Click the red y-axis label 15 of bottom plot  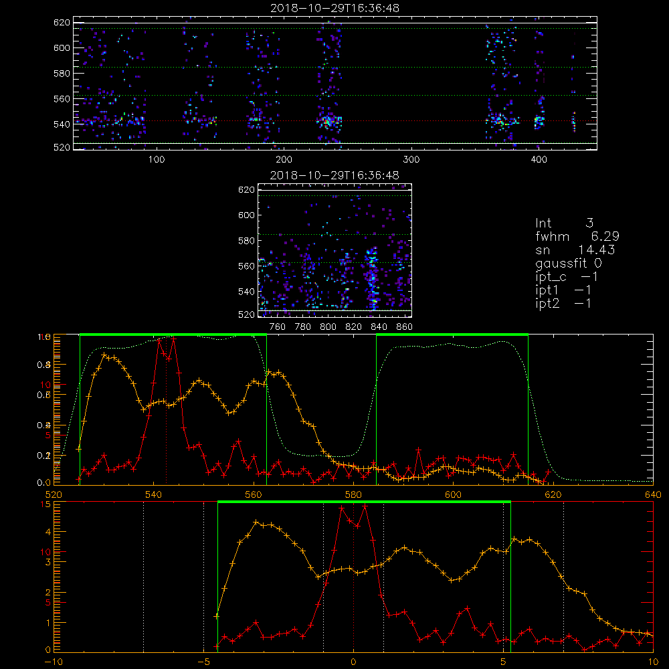pyautogui.click(x=45, y=504)
